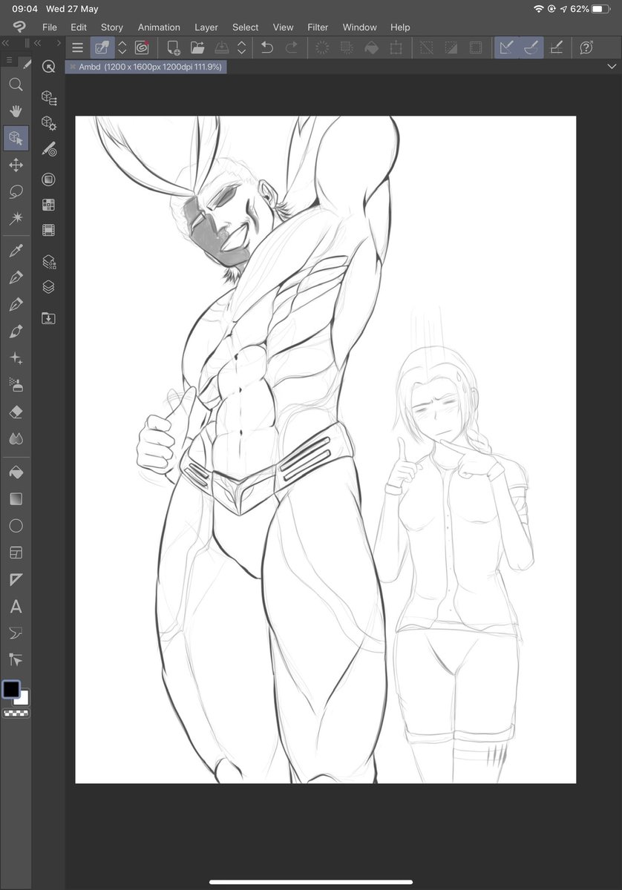
Task: Toggle Snap to Special Ruler
Action: 531,47
